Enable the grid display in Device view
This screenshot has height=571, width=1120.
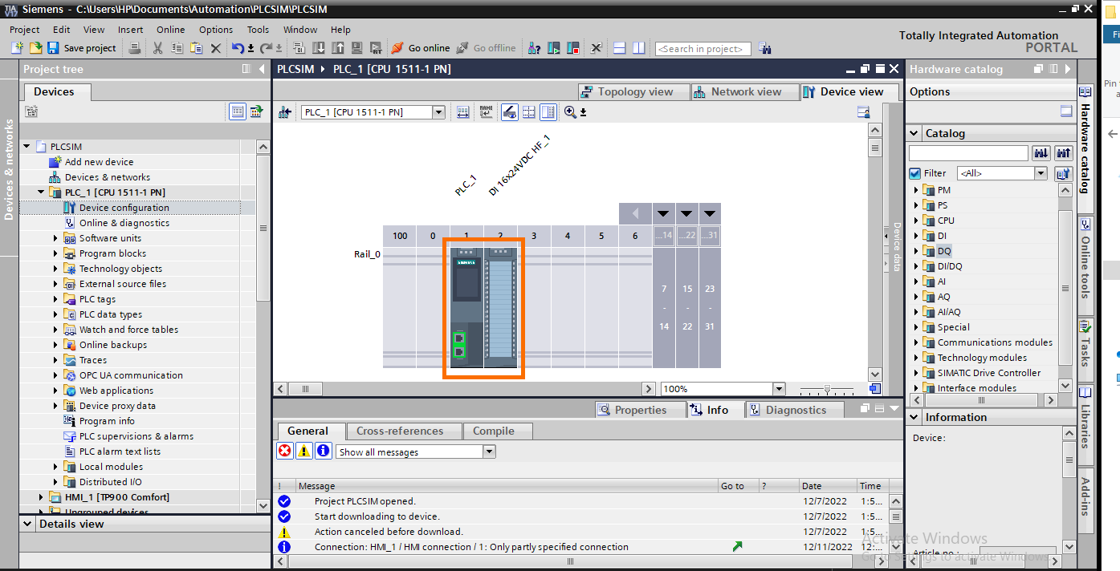point(528,111)
